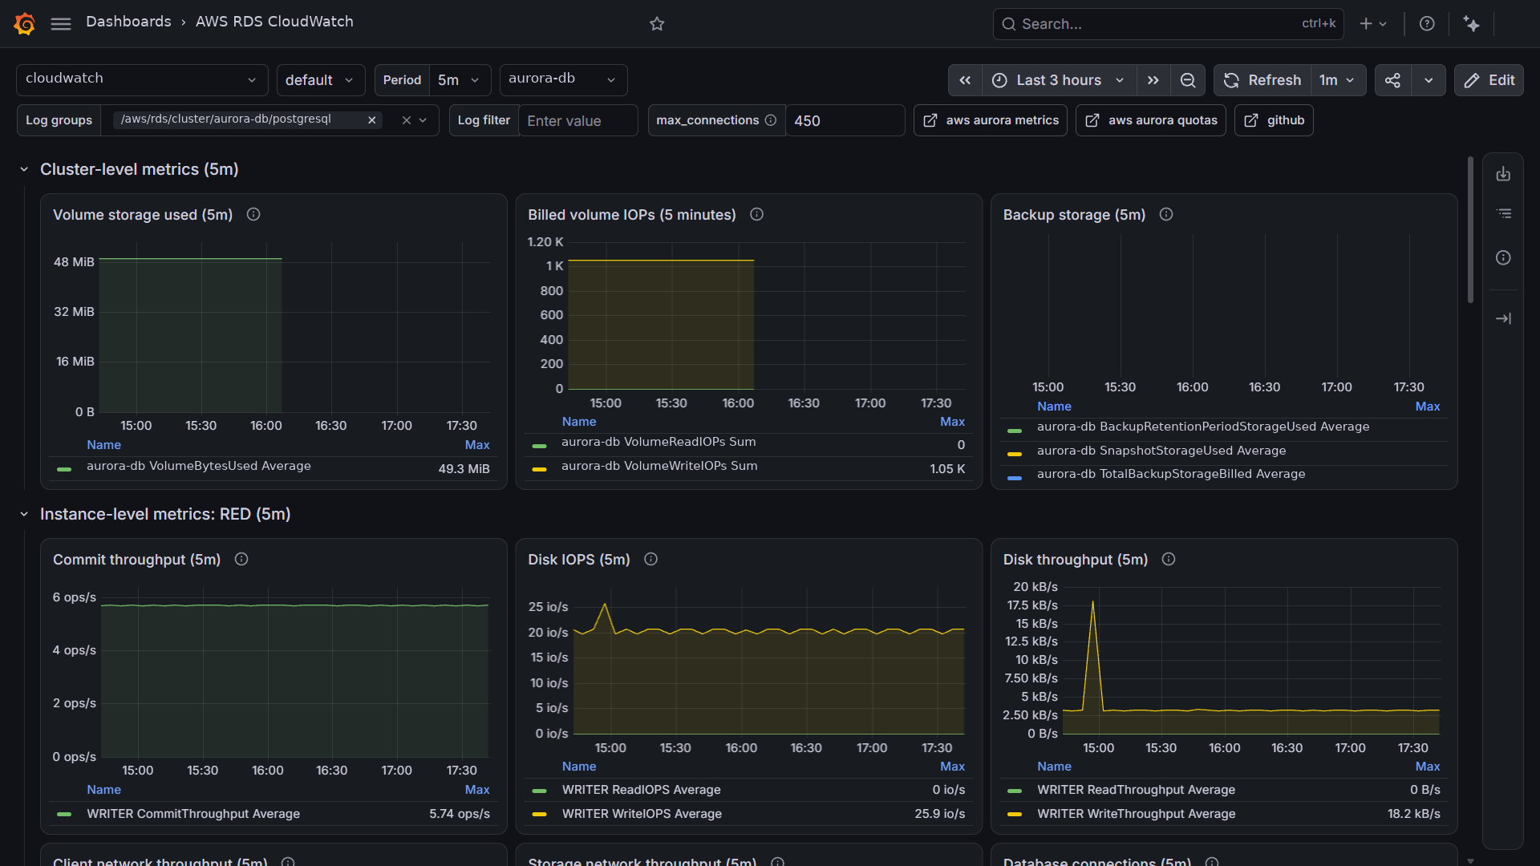
Task: Open the aws aurora metrics link
Action: (991, 120)
